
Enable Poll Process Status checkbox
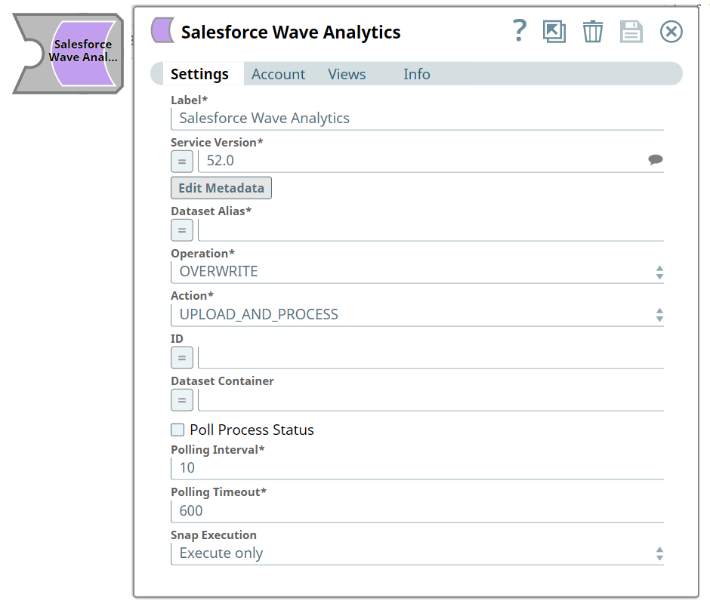point(177,430)
